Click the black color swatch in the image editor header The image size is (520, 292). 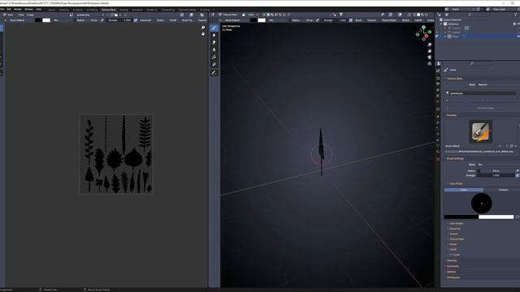click(x=38, y=20)
